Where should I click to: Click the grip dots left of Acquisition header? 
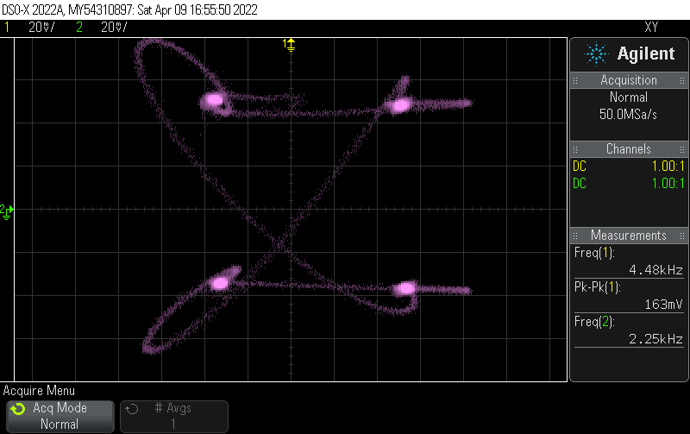tap(575, 80)
